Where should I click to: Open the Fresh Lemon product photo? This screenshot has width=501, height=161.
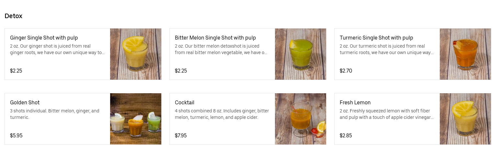465,119
